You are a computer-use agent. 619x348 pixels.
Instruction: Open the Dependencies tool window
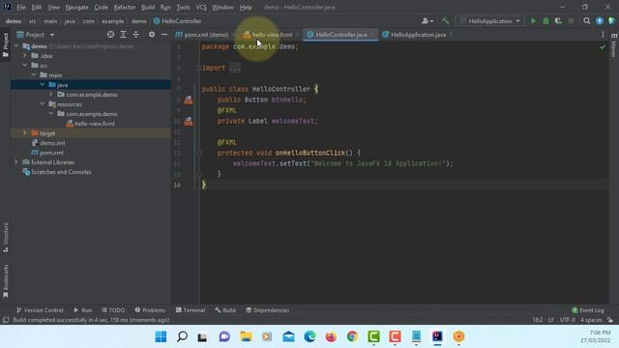tap(267, 310)
